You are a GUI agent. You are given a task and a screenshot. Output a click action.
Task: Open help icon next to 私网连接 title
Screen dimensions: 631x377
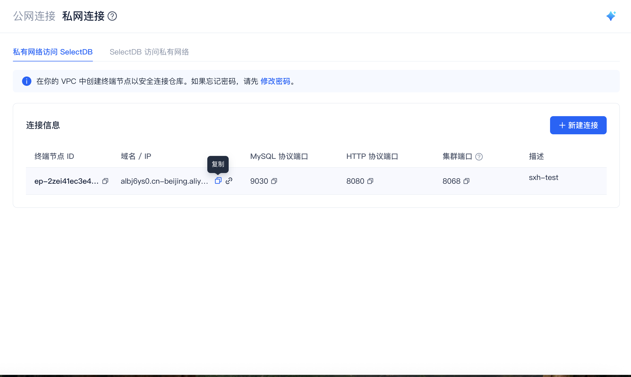(x=112, y=16)
